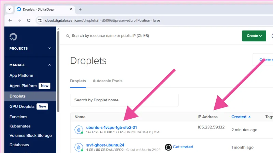Image resolution: width=273 pixels, height=153 pixels.
Task: Open GPU Droplets in sidebar
Action: (x=22, y=106)
